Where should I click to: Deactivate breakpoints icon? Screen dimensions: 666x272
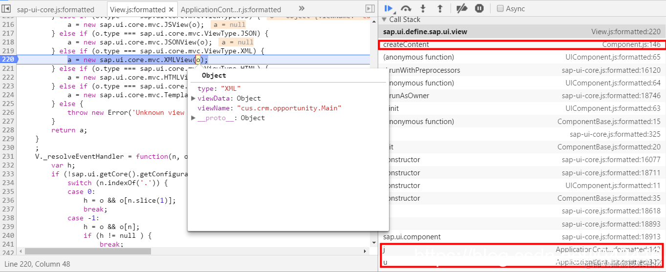pos(462,8)
